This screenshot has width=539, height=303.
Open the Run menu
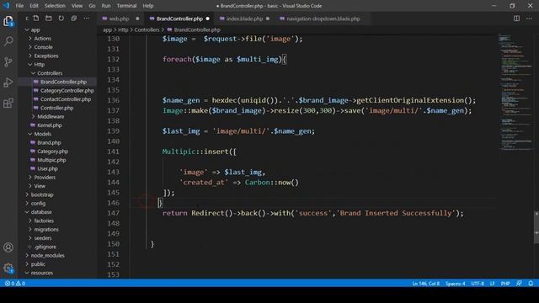click(x=106, y=6)
